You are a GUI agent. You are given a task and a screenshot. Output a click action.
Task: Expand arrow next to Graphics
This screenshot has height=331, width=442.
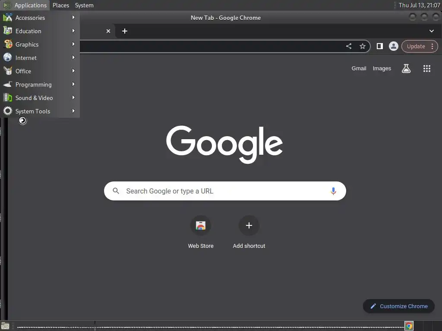point(73,44)
